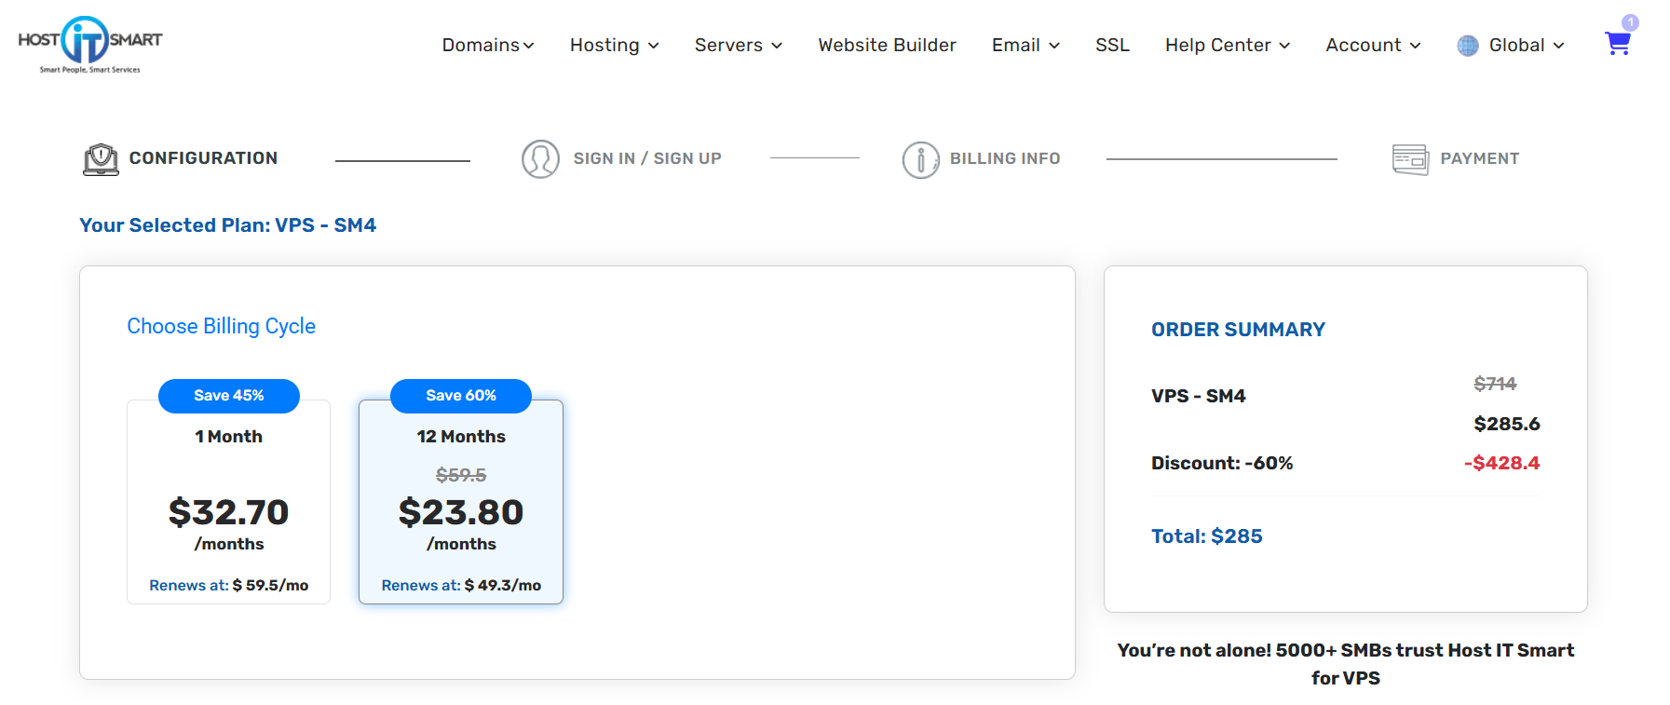This screenshot has height=705, width=1670.
Task: Click the $23.80 monthly price
Action: point(461,512)
